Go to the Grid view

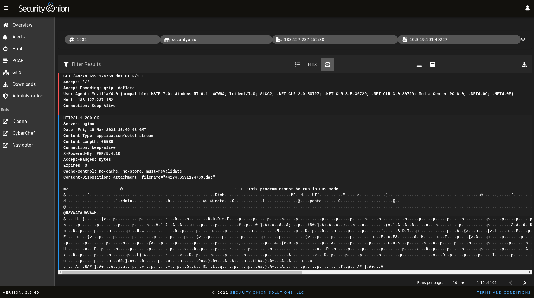coord(17,72)
